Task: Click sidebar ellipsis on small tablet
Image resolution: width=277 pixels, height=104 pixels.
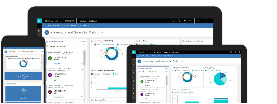Action: pyautogui.click(x=134, y=68)
